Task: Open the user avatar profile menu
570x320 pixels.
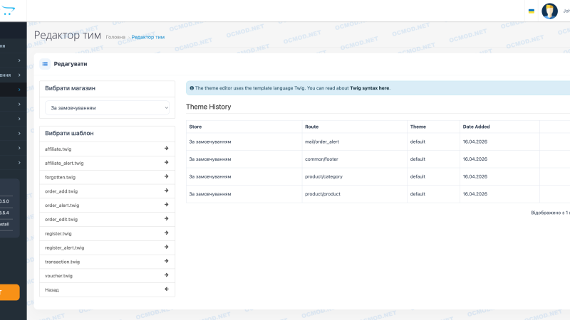Action: coord(549,11)
